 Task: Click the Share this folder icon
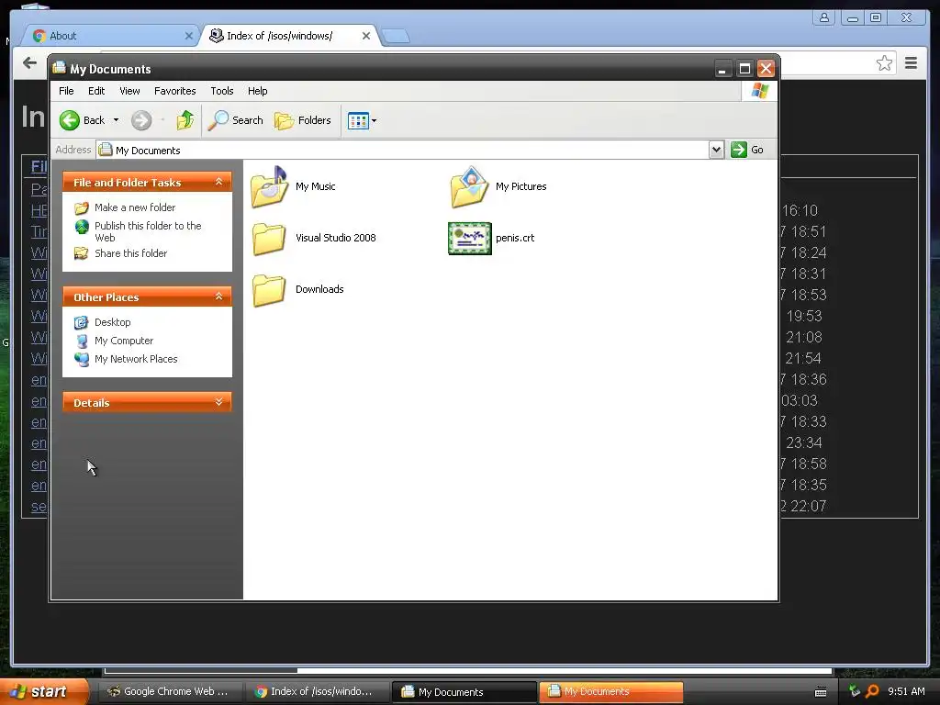[82, 253]
